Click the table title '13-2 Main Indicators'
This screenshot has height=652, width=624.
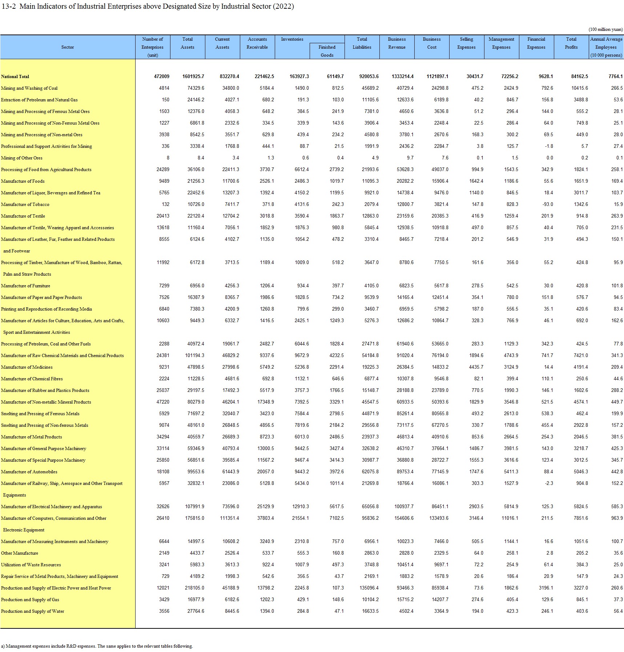(x=148, y=7)
